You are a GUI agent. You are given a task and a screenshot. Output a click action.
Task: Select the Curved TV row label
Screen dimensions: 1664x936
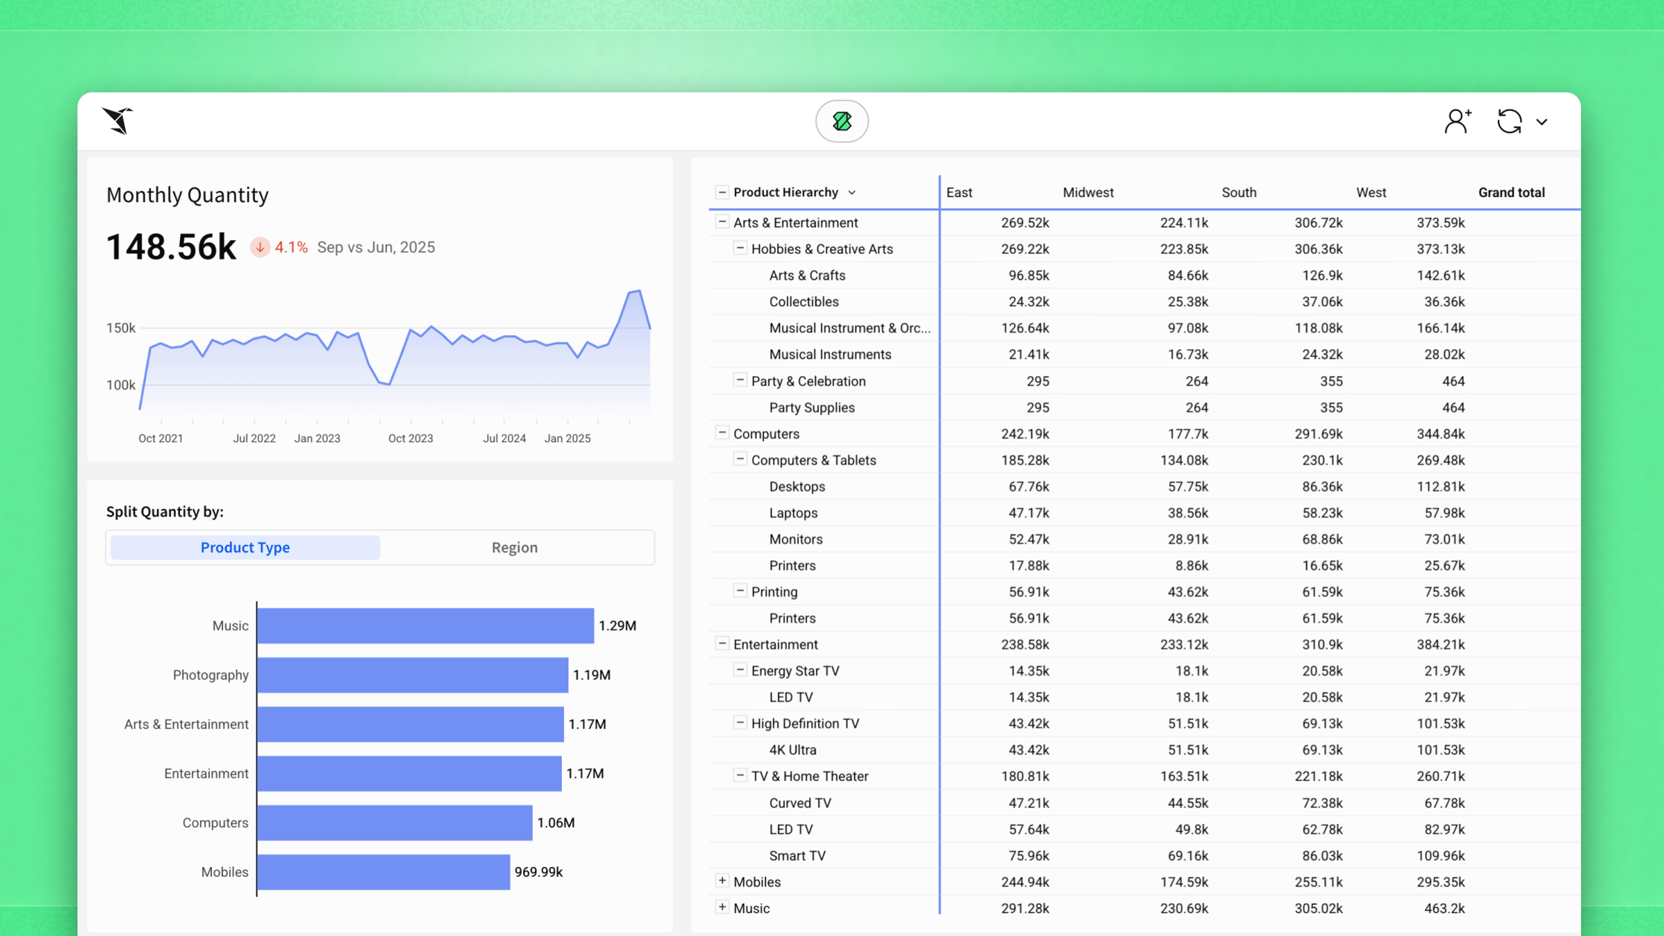pos(799,803)
